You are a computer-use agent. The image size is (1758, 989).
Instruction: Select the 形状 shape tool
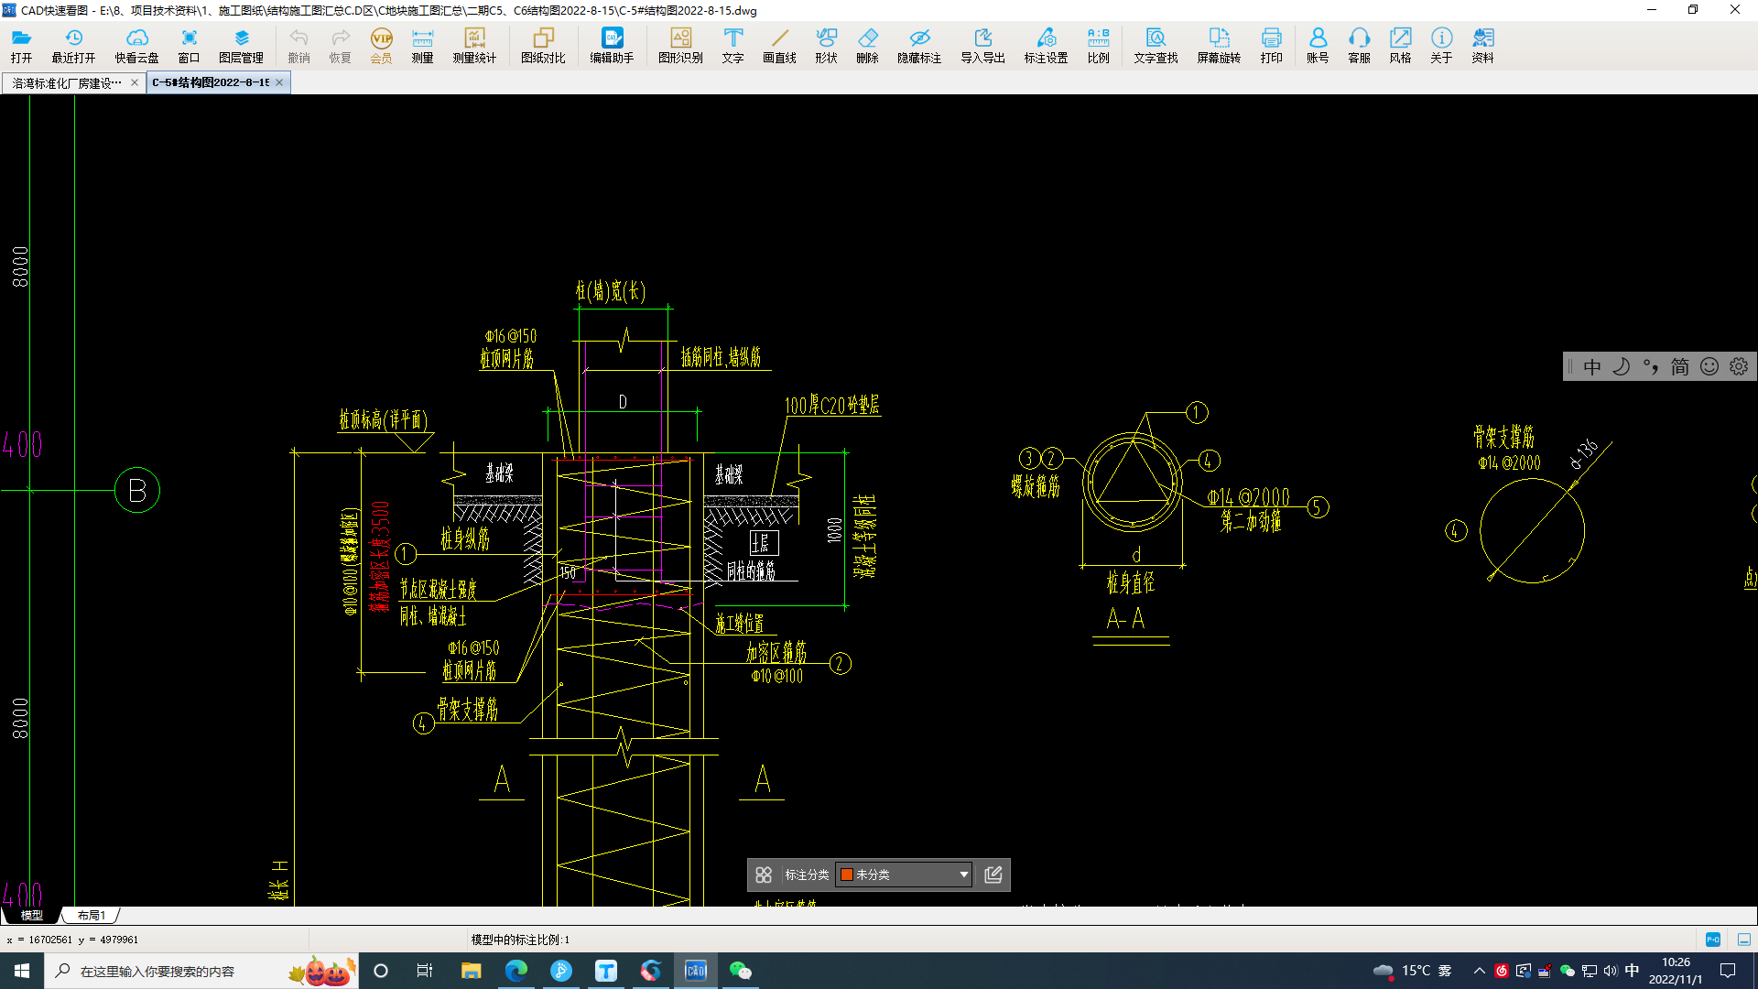(826, 45)
